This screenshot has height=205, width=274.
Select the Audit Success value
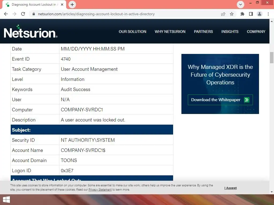click(75, 89)
